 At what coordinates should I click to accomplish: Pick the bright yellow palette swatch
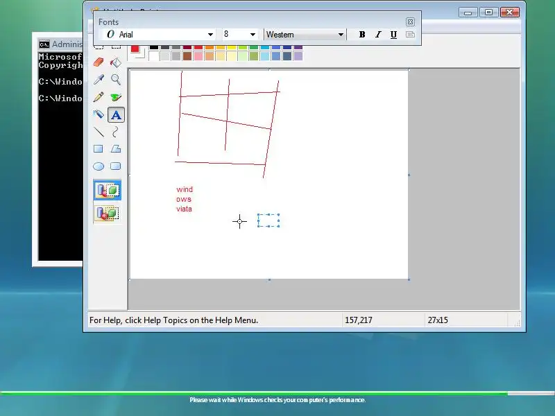(x=232, y=47)
